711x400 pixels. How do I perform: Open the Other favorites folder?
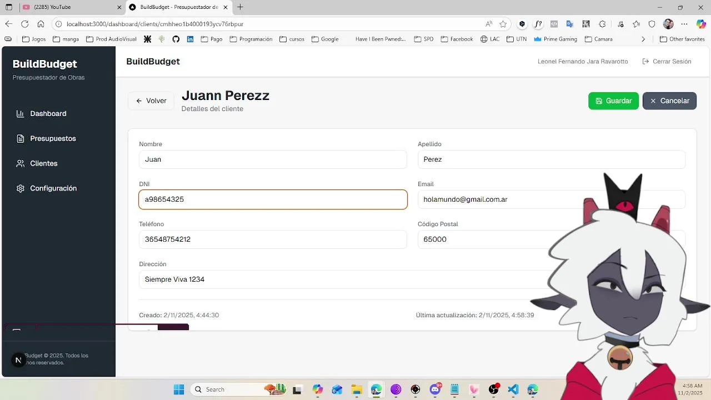(682, 39)
